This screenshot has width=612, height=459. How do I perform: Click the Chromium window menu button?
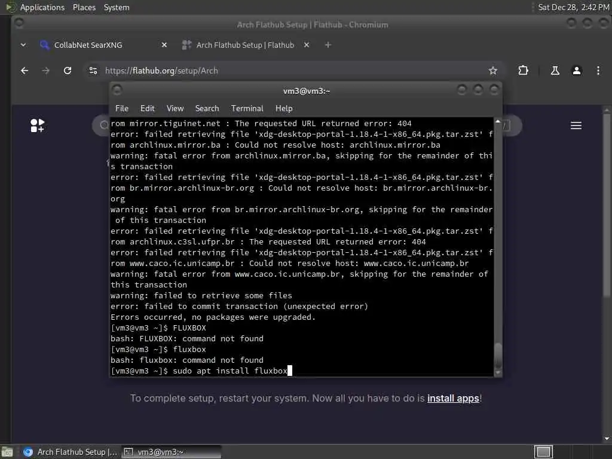[x=19, y=23]
